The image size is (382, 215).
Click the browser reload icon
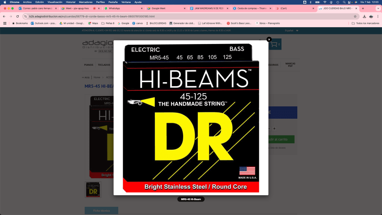pyautogui.click(x=18, y=16)
